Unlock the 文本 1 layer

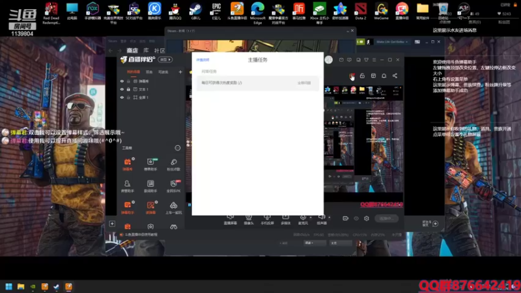(128, 89)
